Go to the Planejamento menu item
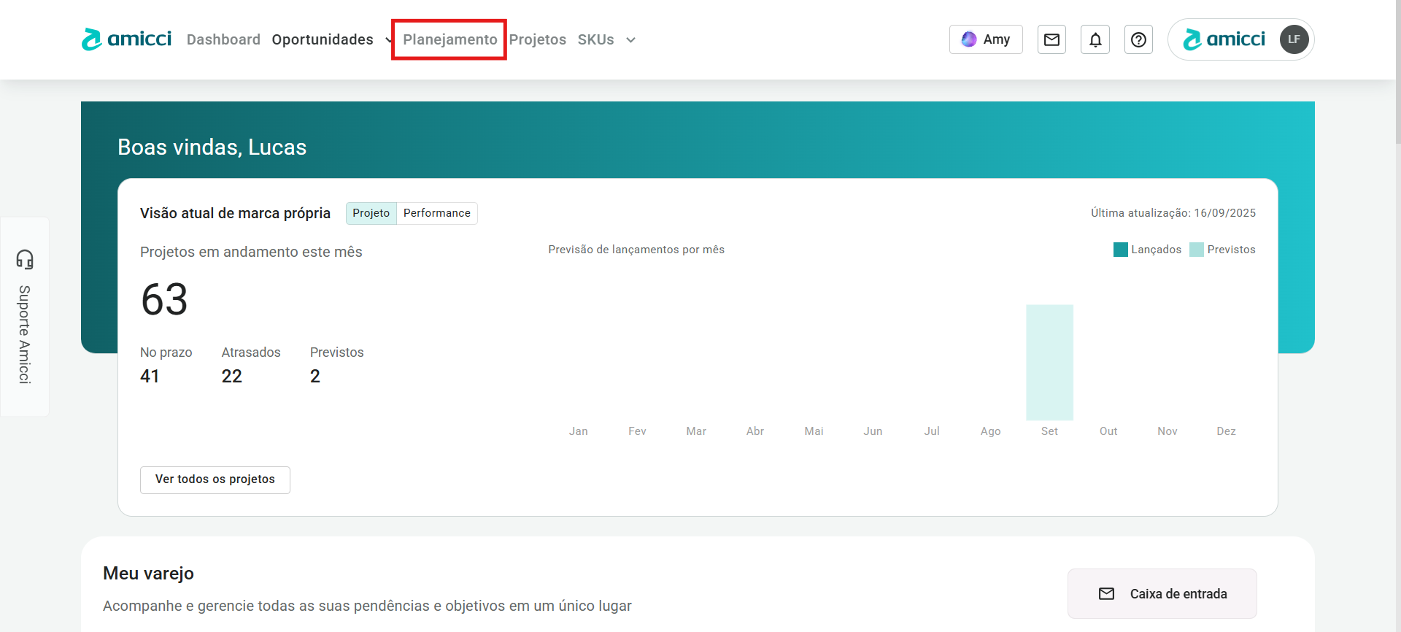The width and height of the screenshot is (1401, 632). click(449, 39)
